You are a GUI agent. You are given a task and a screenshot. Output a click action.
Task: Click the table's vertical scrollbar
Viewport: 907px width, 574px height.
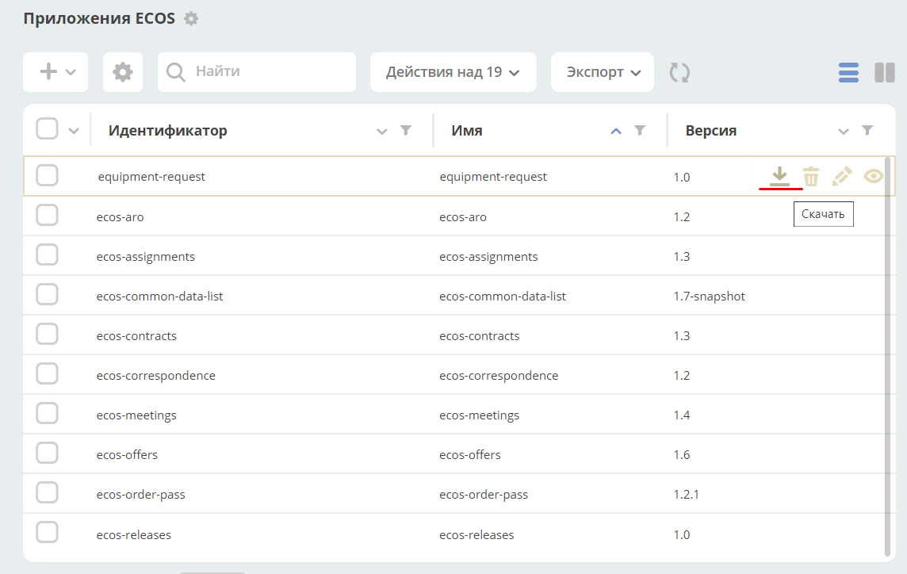coord(887,356)
